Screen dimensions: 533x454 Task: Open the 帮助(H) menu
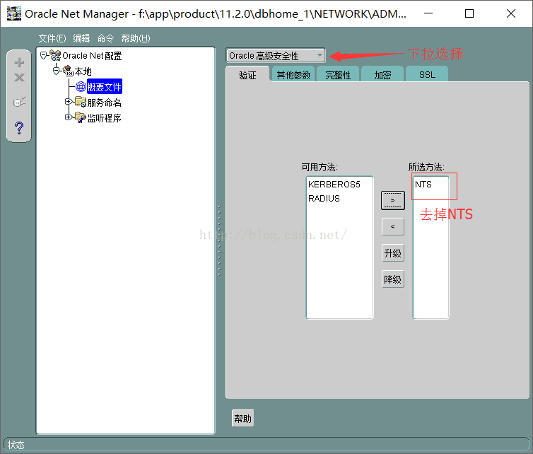point(136,38)
